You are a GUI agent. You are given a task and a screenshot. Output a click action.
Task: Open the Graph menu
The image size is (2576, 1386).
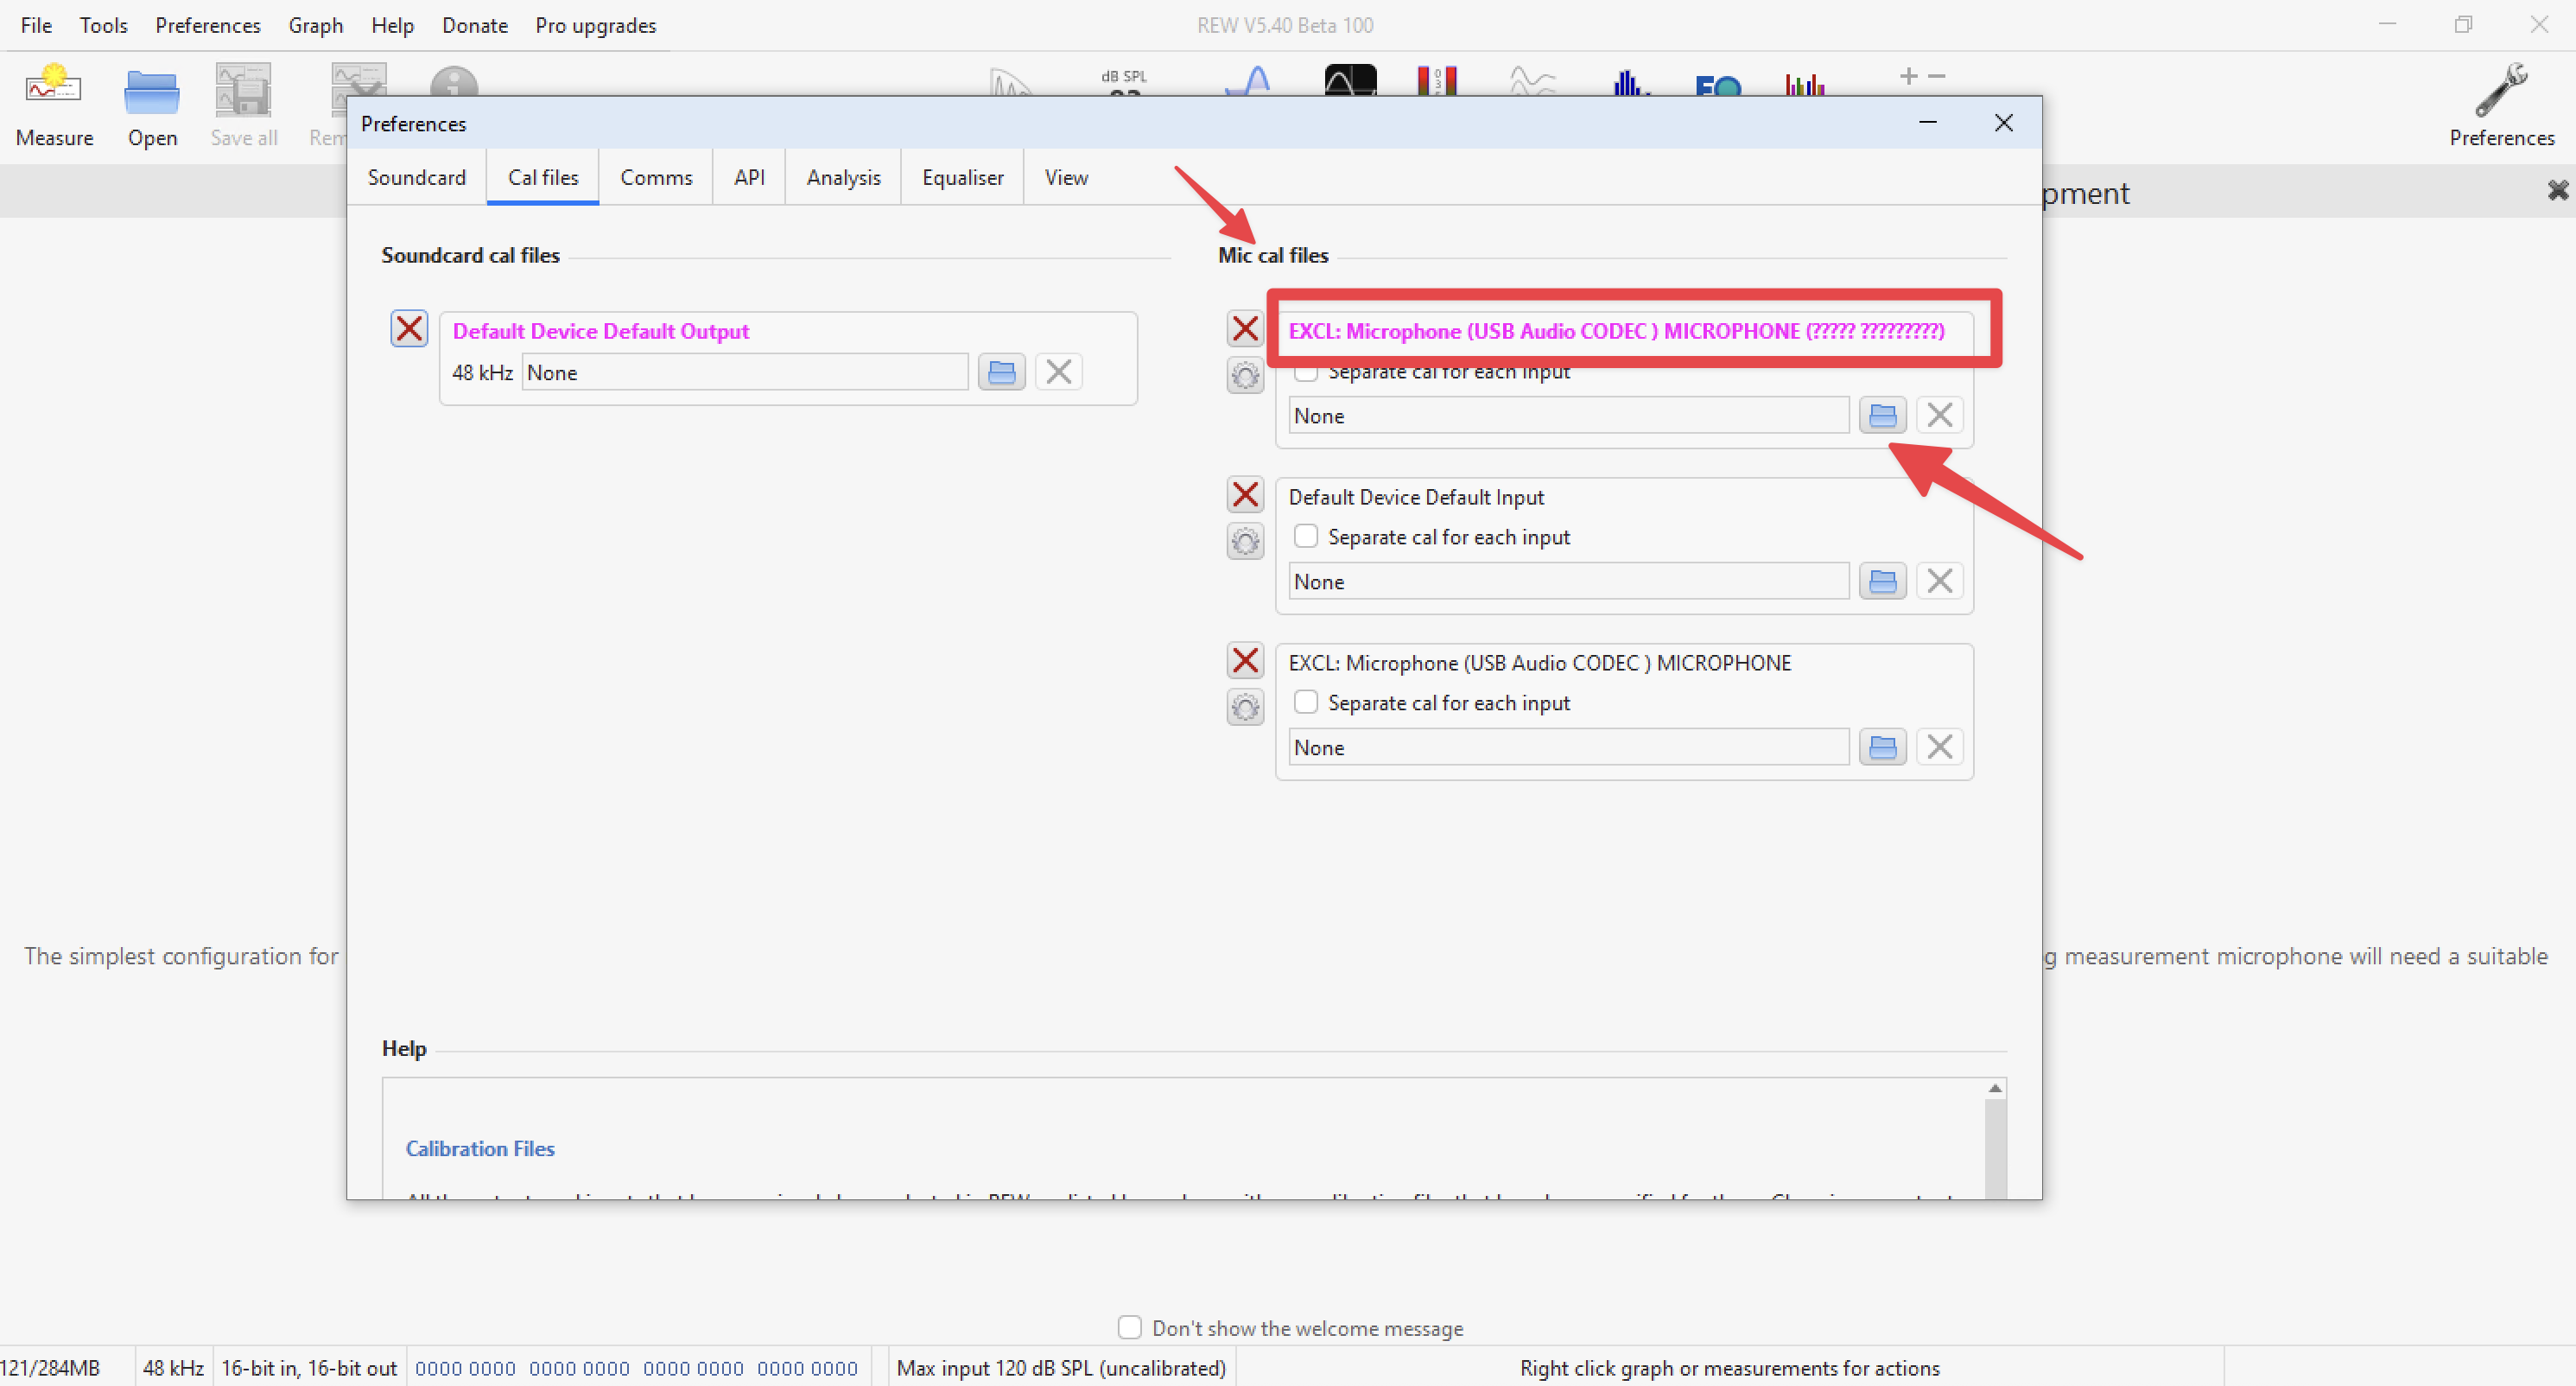(x=315, y=25)
